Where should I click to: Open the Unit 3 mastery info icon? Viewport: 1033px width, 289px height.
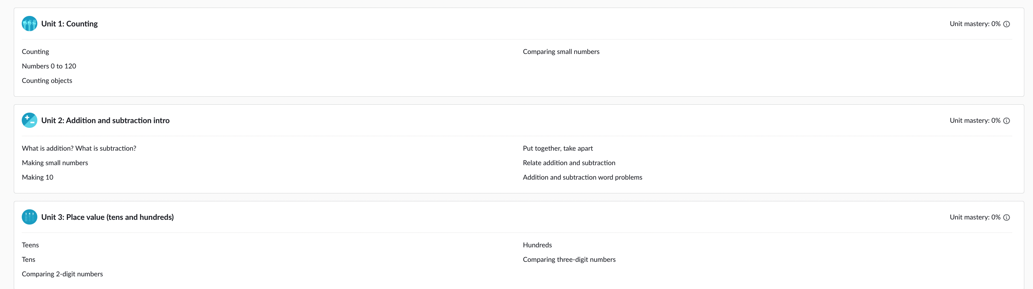(x=1007, y=217)
